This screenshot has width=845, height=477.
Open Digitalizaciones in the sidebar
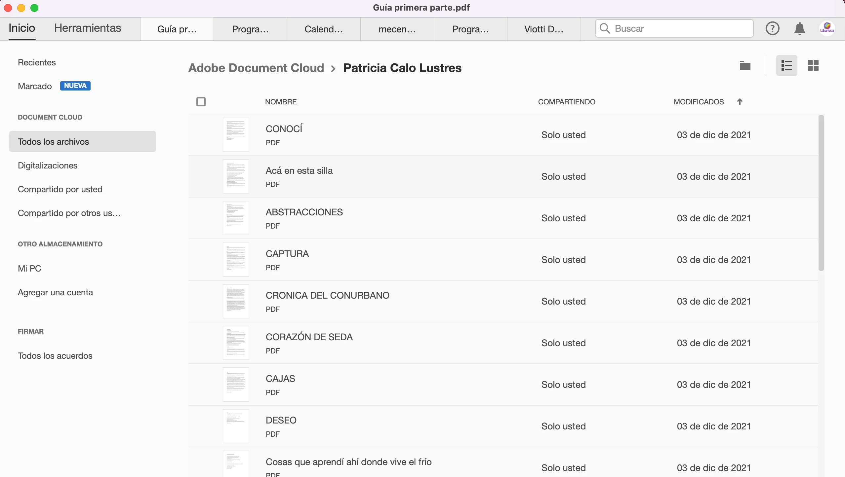[x=48, y=165]
